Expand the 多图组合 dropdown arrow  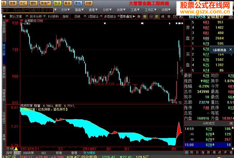[119, 17]
